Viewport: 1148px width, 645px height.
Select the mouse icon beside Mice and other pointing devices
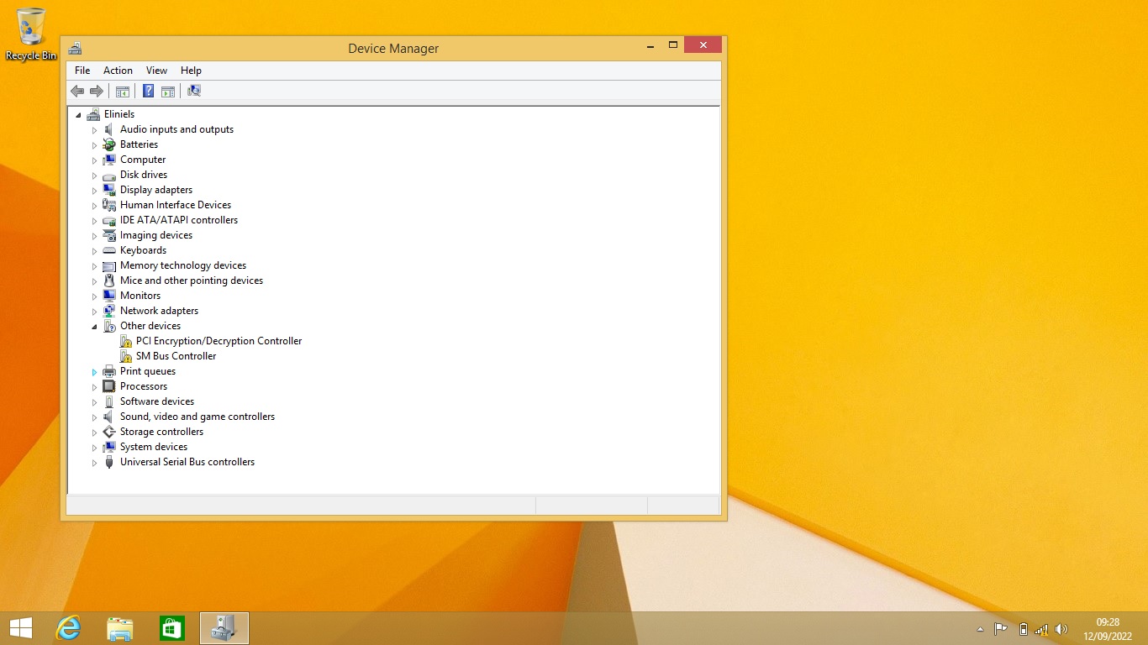click(x=109, y=281)
